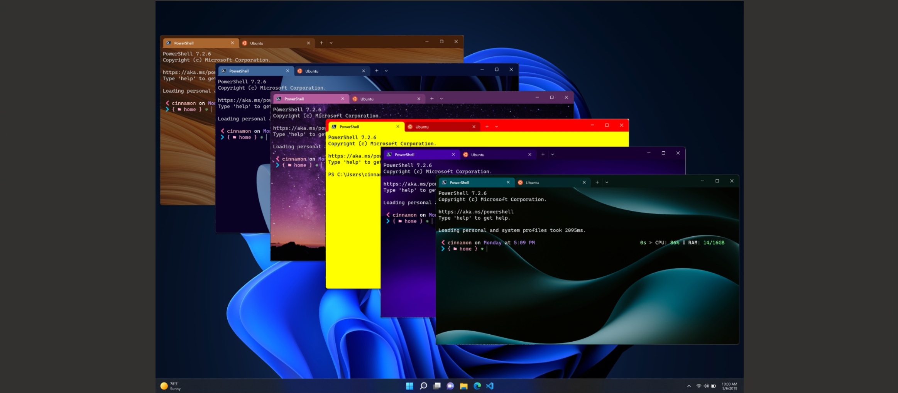898x393 pixels.
Task: Close the Ubuntu tab in the red-titled window
Action: click(x=474, y=126)
